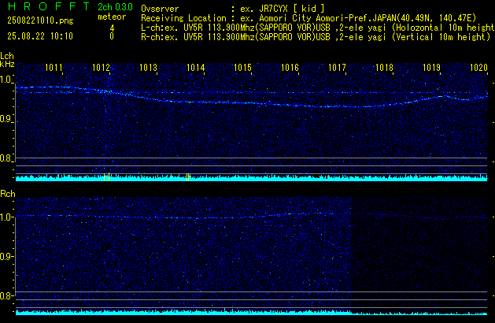
Task: Click the Lch channel label
Action: [x=7, y=56]
